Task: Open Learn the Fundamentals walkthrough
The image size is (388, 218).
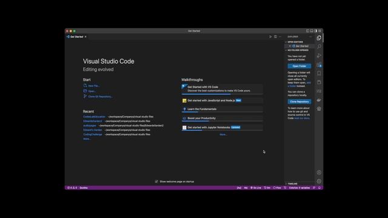Action: [222, 109]
